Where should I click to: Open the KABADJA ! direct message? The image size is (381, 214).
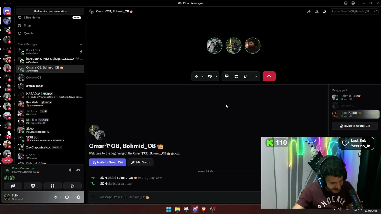tap(50, 95)
